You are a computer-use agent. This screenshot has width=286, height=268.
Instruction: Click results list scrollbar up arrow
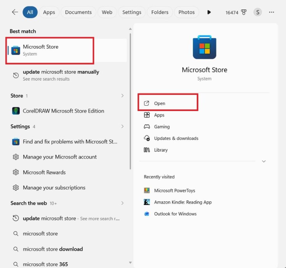tap(130, 29)
